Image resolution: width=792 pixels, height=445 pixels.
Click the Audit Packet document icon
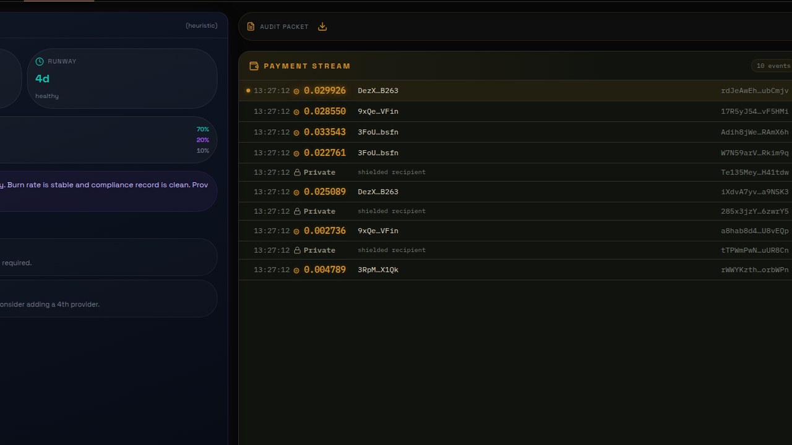[251, 27]
